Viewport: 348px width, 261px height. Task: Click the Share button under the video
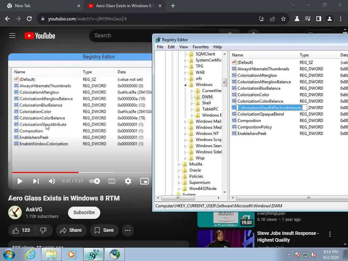tap(71, 230)
